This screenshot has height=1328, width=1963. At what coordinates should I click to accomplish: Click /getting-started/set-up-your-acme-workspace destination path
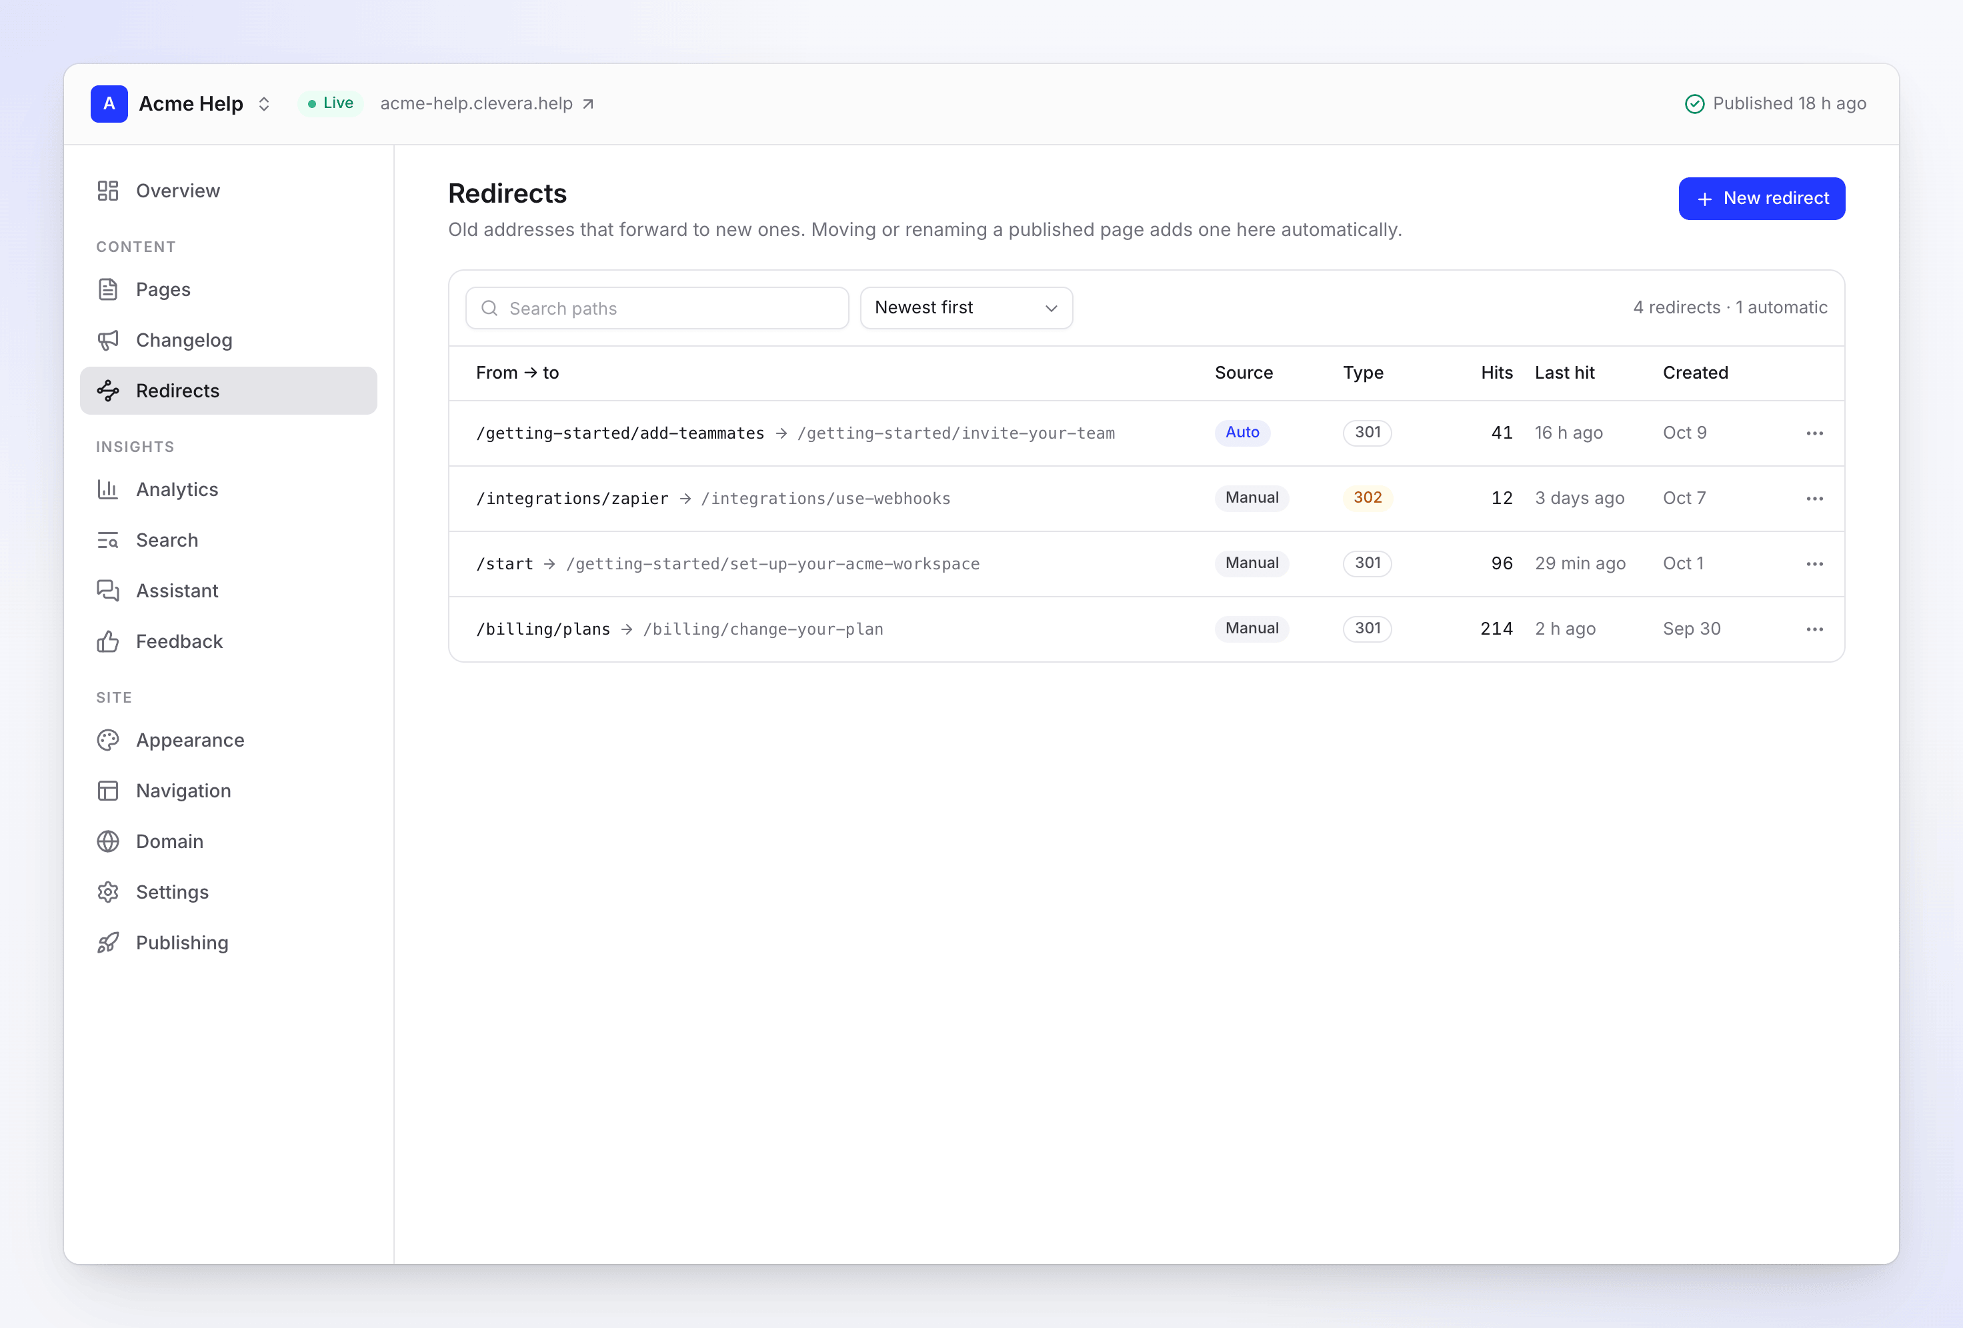773,563
